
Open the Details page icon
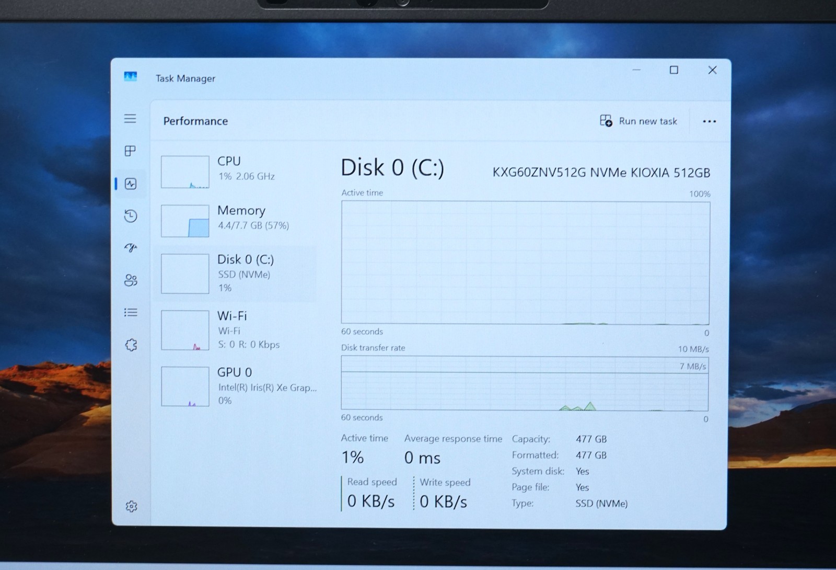[x=131, y=312]
